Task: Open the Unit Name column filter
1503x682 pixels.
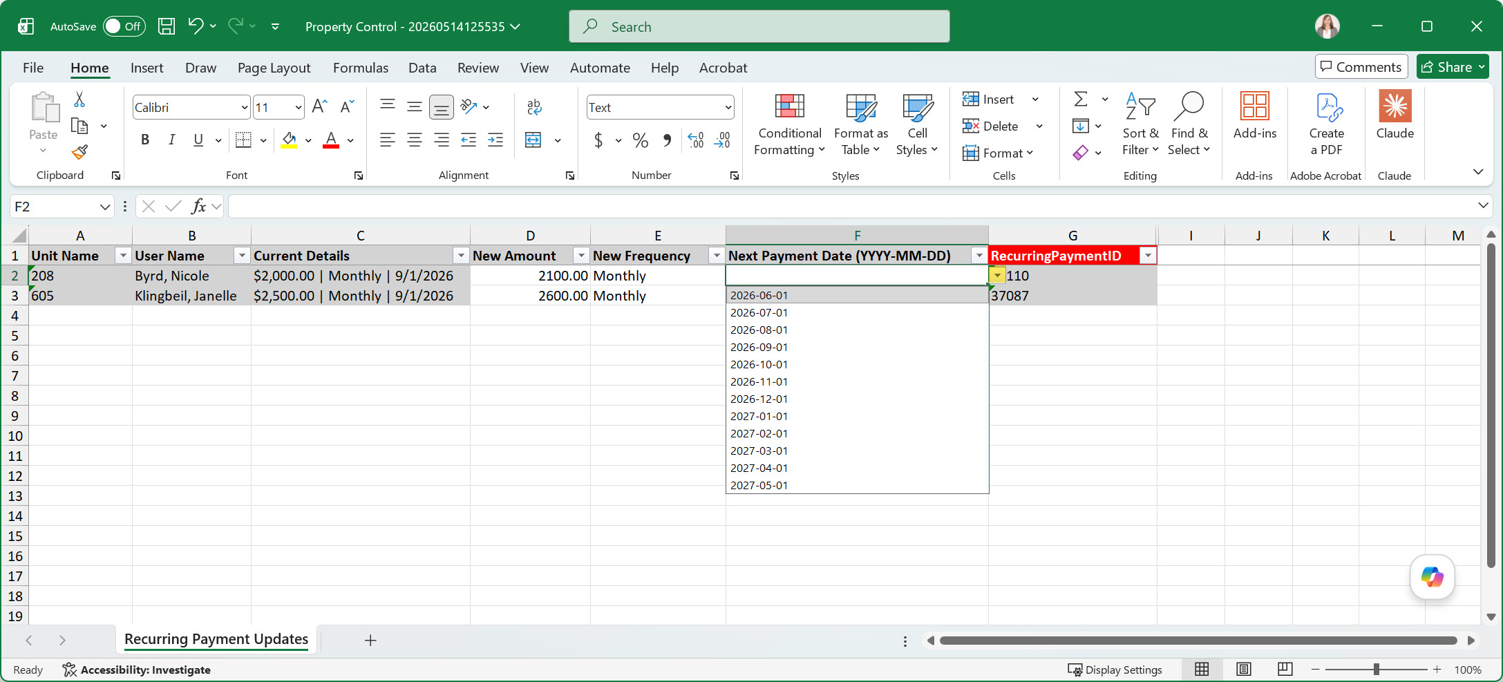Action: click(x=123, y=256)
